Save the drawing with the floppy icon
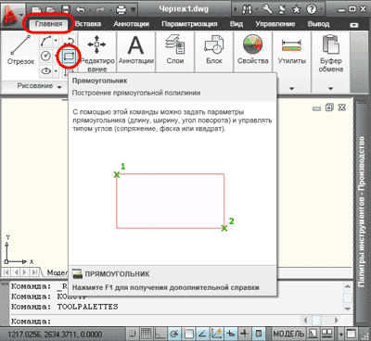This screenshot has width=371, height=341. [x=66, y=10]
